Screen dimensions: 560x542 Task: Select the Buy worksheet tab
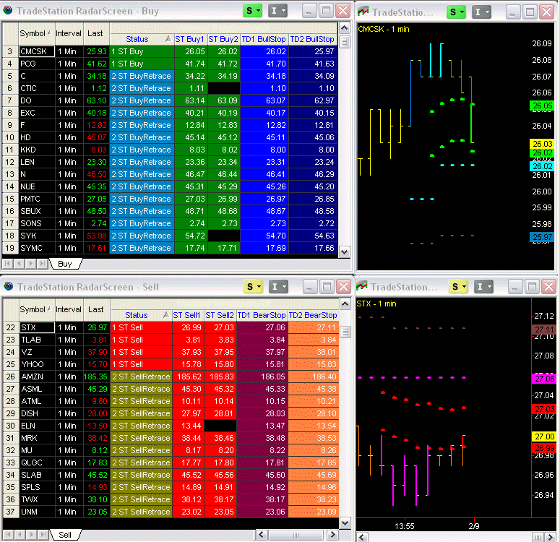coord(65,264)
